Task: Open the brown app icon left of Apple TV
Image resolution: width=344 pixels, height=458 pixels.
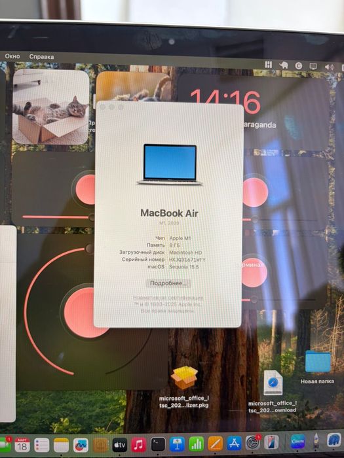Action: (x=100, y=445)
